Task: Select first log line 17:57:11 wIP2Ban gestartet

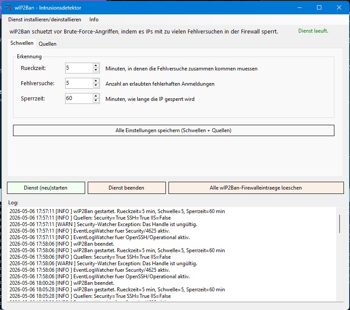Action: coord(117,211)
